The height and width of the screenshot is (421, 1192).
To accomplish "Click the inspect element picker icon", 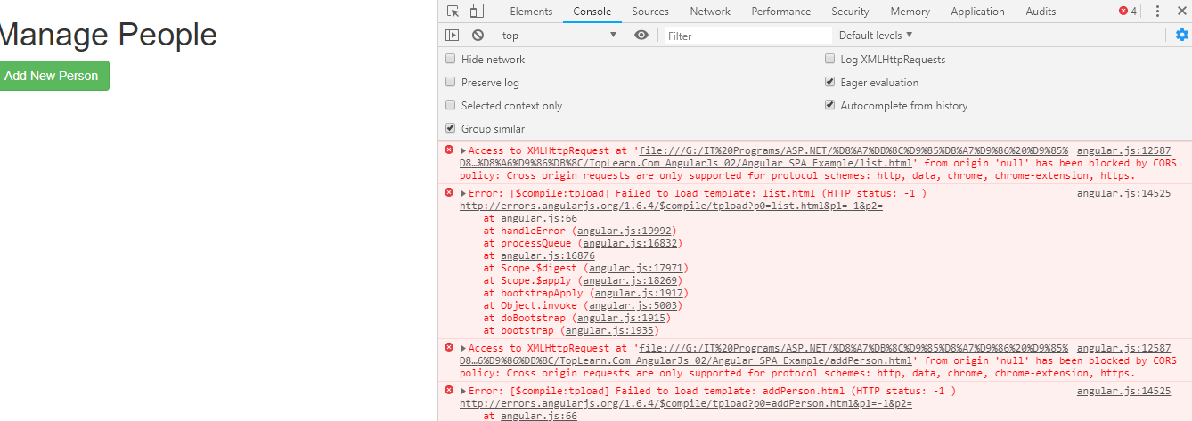I will tap(453, 12).
